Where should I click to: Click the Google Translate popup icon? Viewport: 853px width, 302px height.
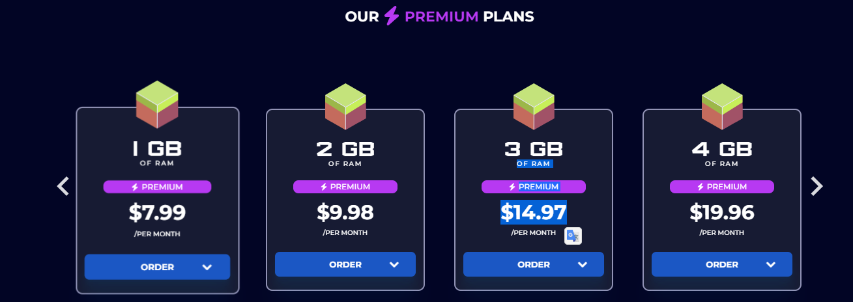coord(573,236)
